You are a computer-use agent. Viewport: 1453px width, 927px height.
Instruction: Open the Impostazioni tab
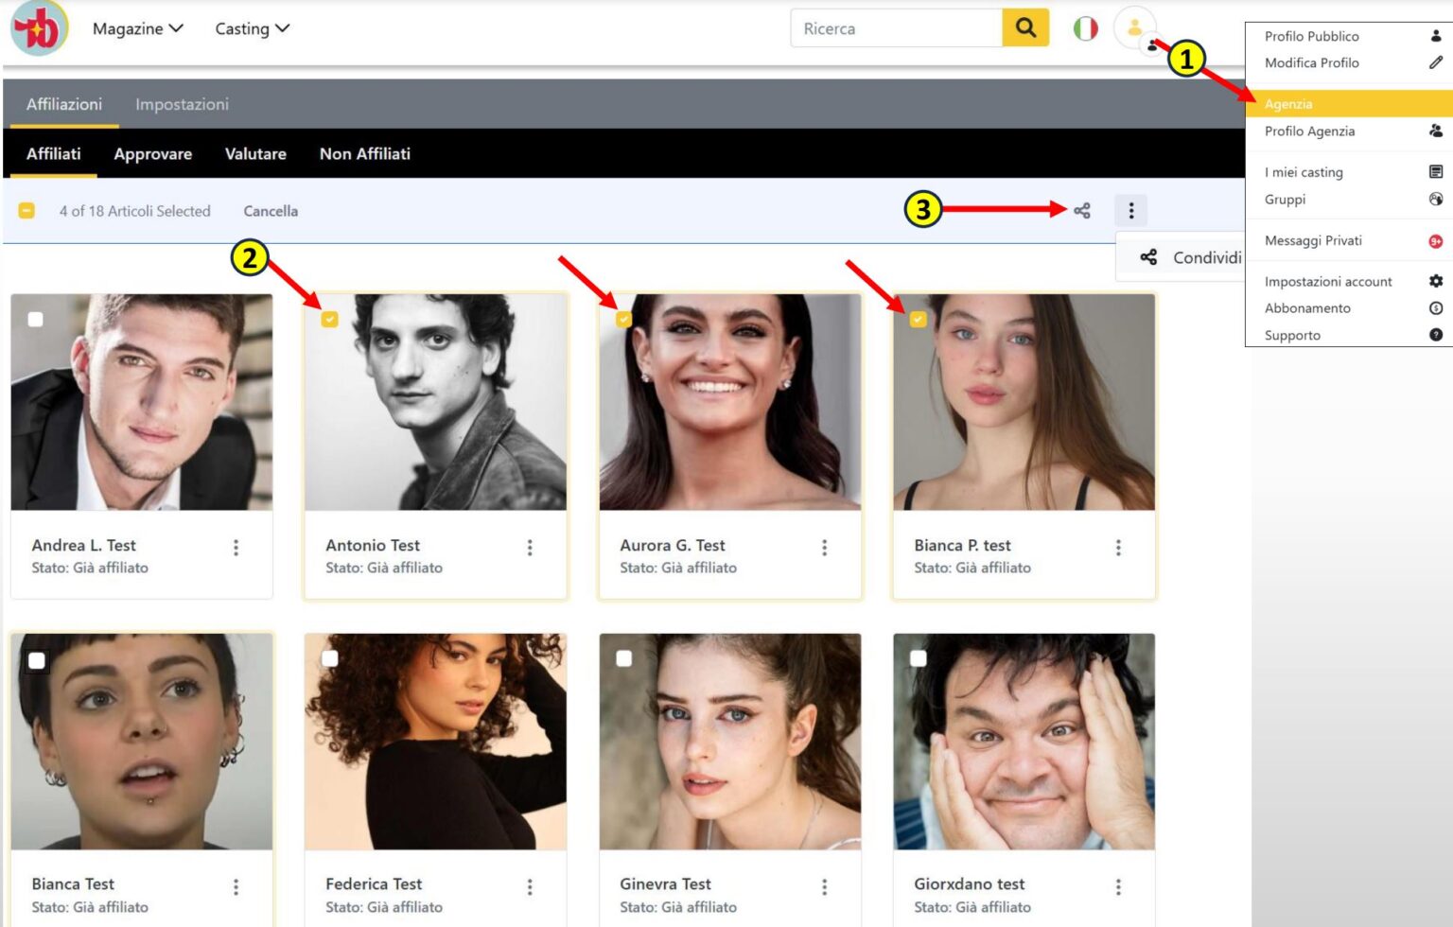(182, 104)
